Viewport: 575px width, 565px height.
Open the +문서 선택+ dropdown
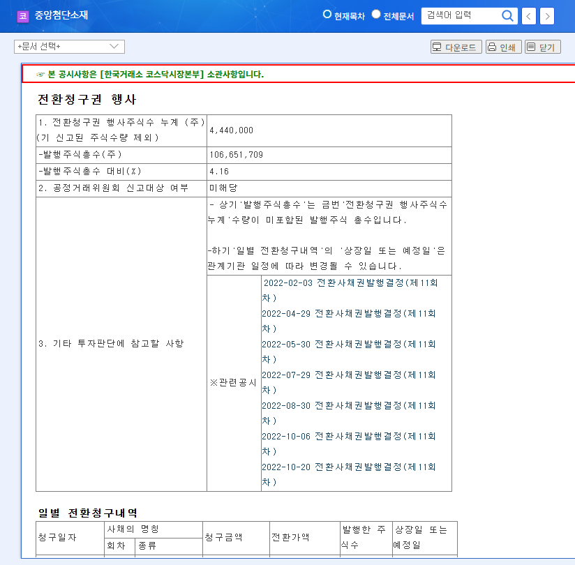[69, 47]
